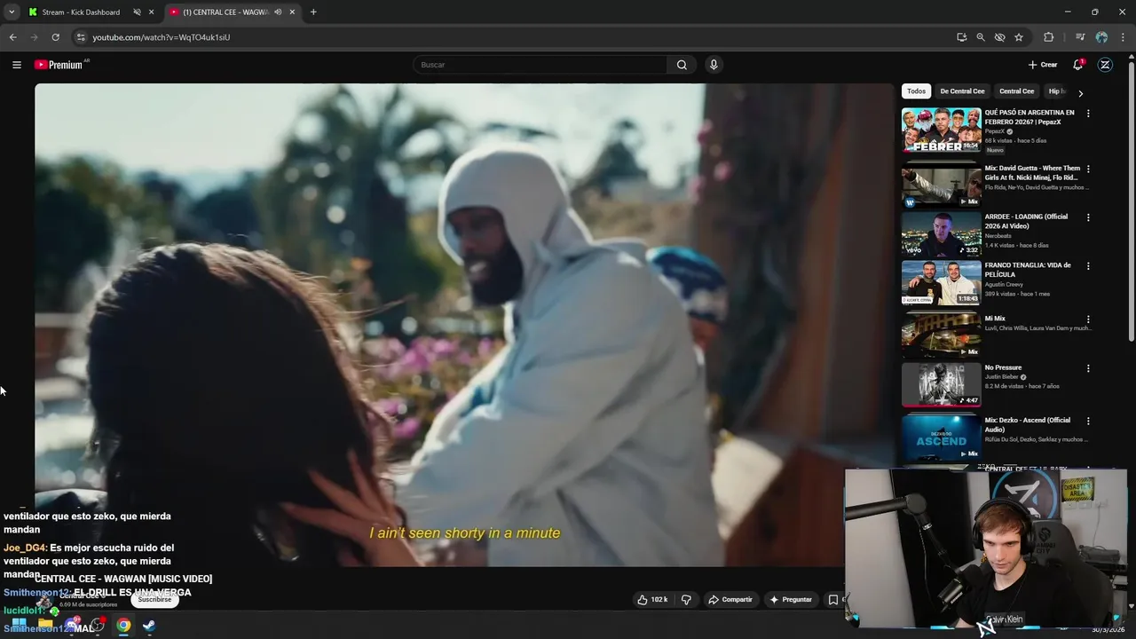Open the YouTube guide hamburger menu
Image resolution: width=1136 pixels, height=639 pixels.
click(16, 65)
